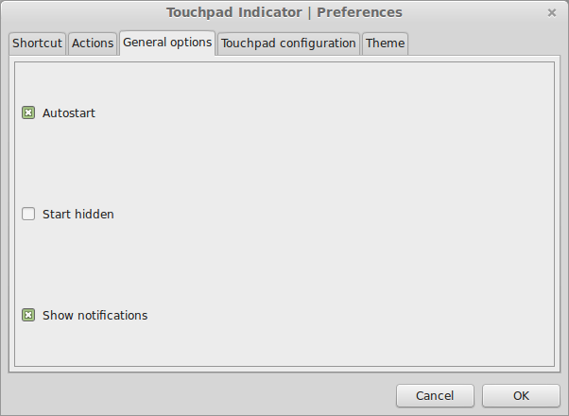Close the Preferences window with X
Screen dimensions: 569x416
pyautogui.click(x=552, y=12)
